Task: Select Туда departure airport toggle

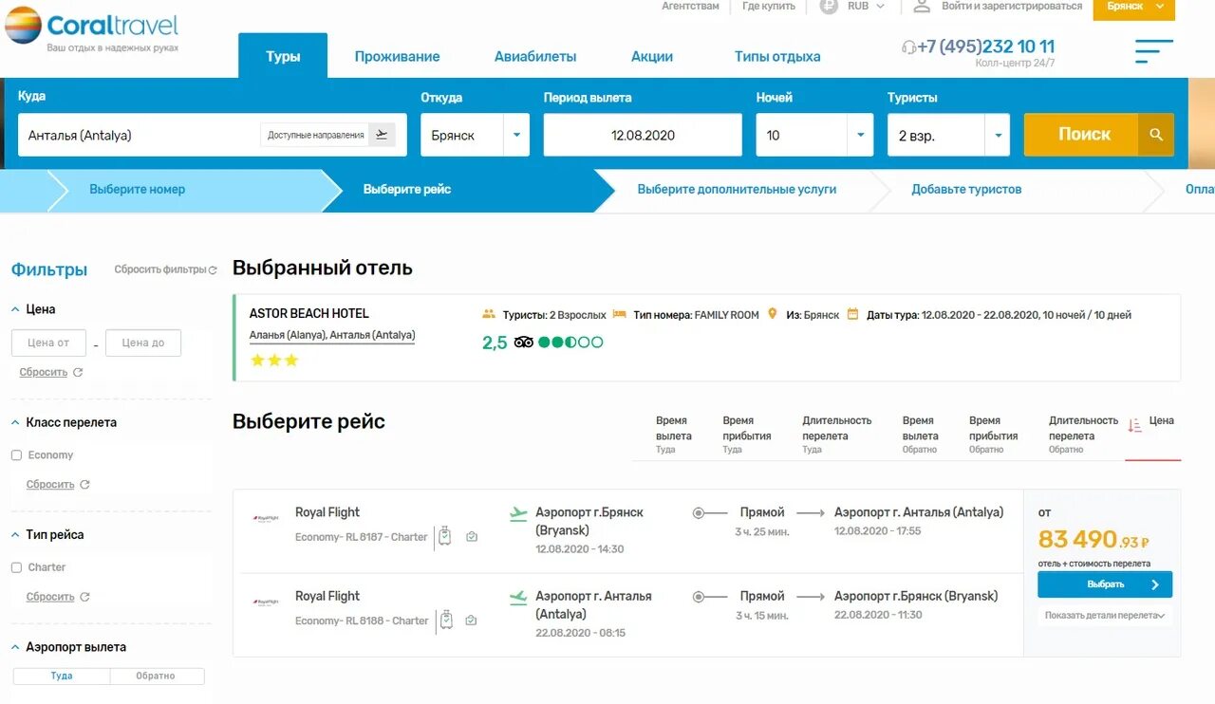Action: 62,676
